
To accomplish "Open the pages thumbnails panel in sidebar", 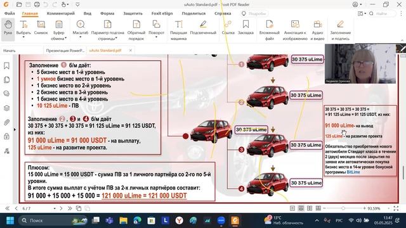I will 7,80.
